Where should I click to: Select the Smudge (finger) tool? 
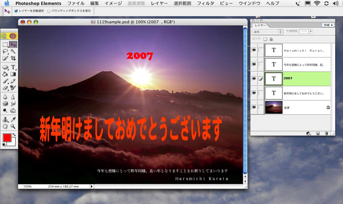13,104
